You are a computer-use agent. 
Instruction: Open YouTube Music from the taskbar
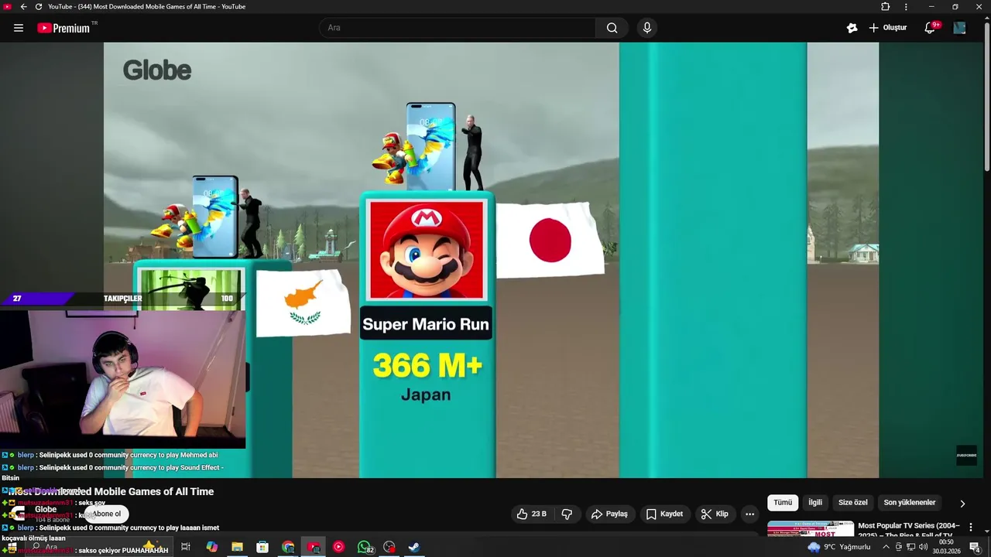pos(338,547)
